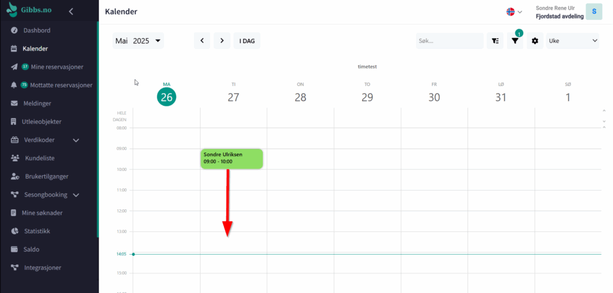
Task: Collapse the sidebar with the chevron arrow
Action: point(71,11)
